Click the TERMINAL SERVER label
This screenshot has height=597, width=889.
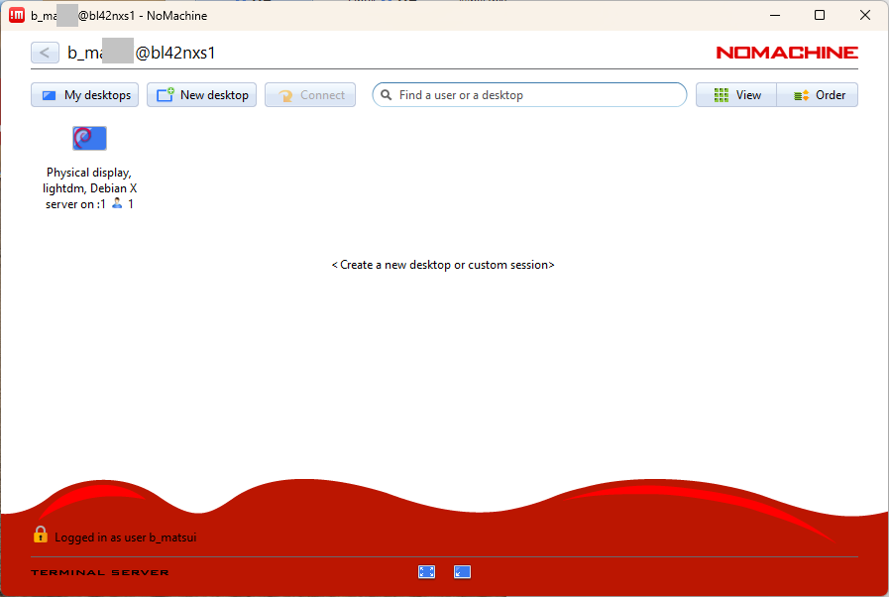point(100,572)
